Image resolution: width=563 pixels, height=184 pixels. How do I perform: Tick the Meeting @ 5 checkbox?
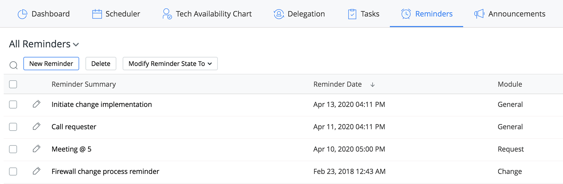(x=13, y=149)
